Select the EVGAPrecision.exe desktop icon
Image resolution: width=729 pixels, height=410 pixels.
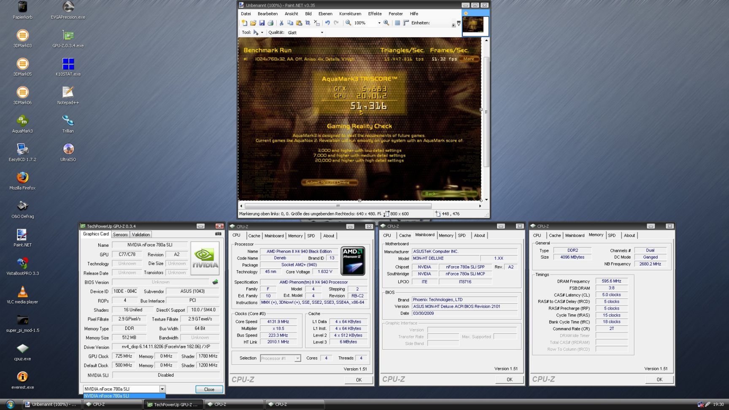68,10
